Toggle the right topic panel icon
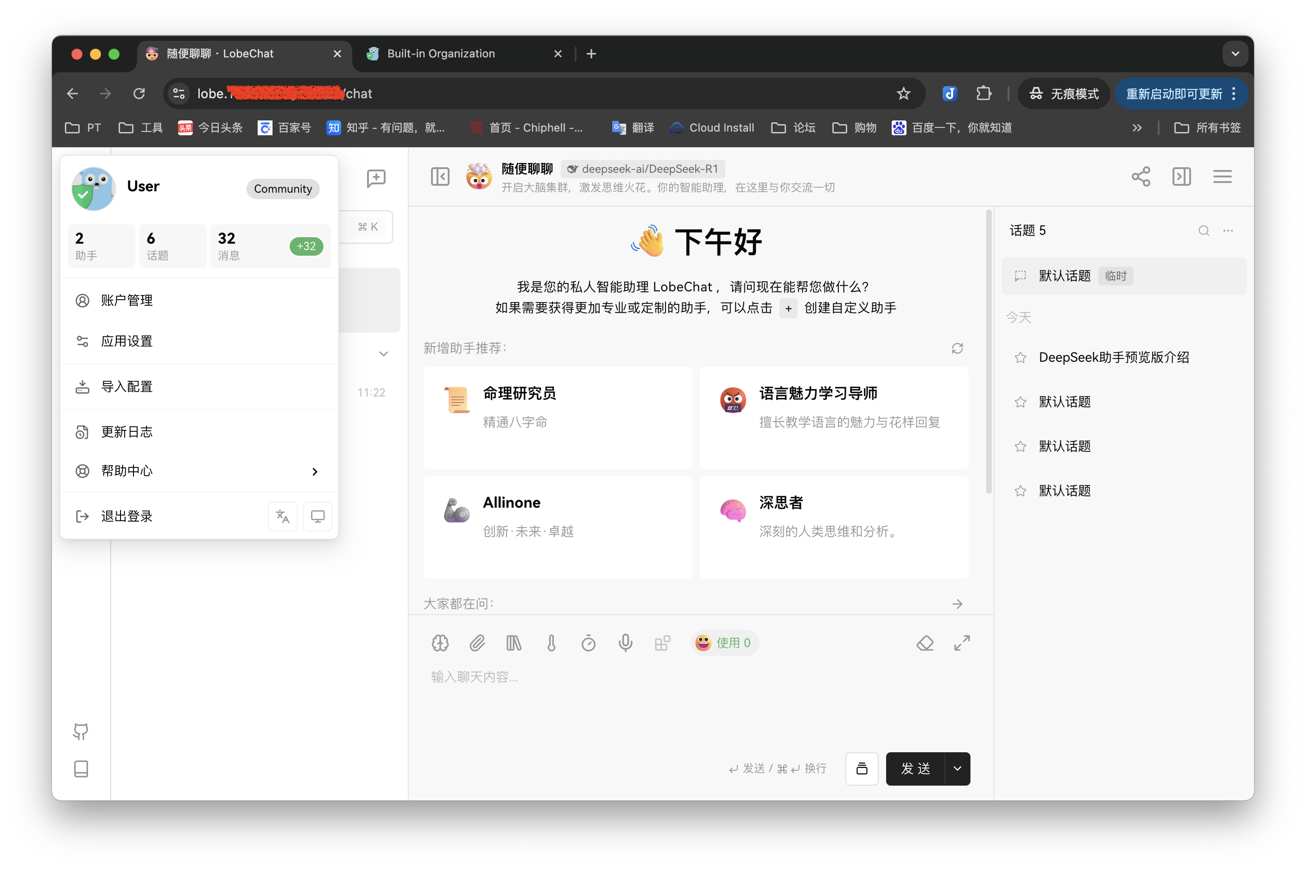Screen dimensions: 1306x869 (1181, 177)
